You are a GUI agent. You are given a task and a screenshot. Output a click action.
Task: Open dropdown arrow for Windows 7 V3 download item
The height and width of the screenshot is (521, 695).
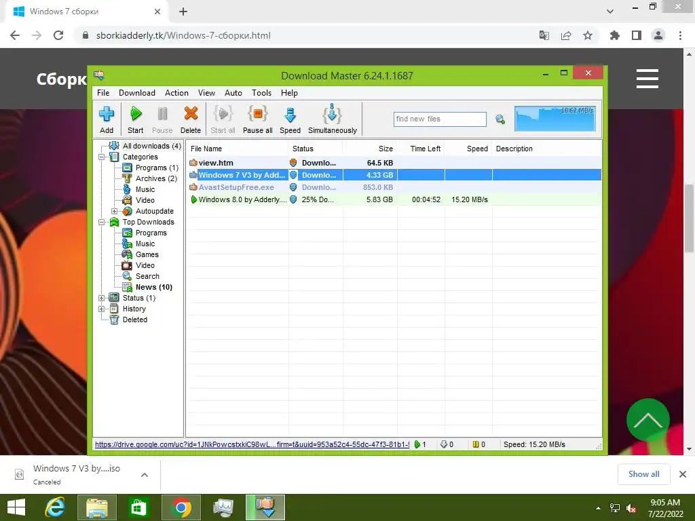(x=145, y=474)
